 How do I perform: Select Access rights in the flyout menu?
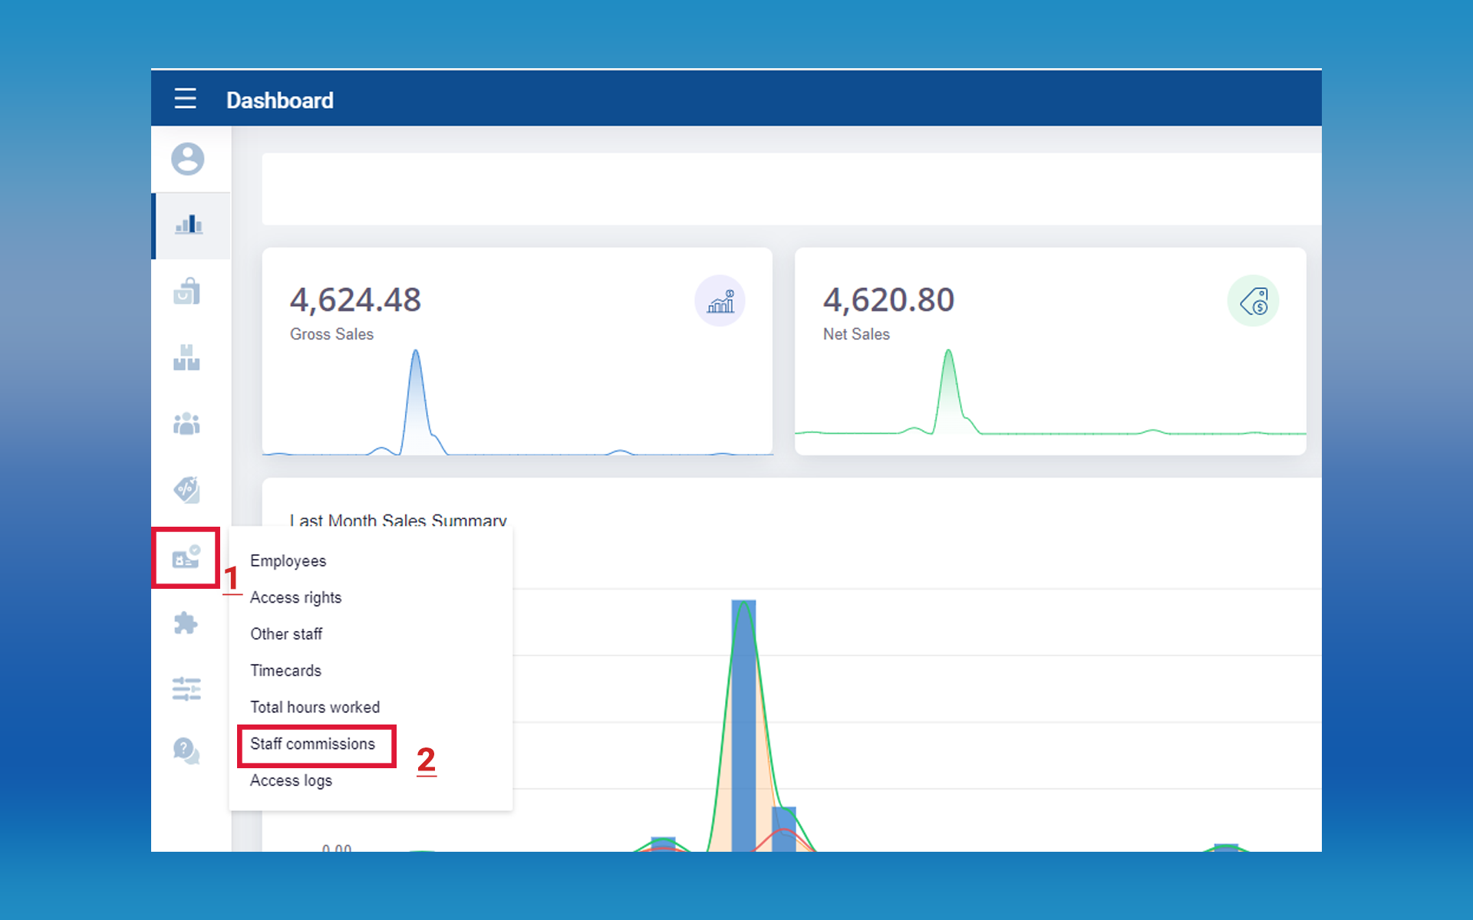(295, 598)
